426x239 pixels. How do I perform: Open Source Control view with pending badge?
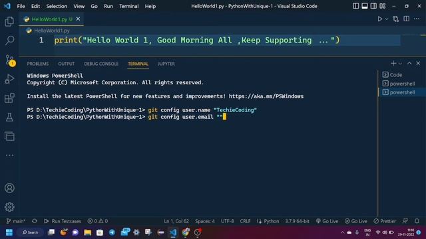coord(10,60)
